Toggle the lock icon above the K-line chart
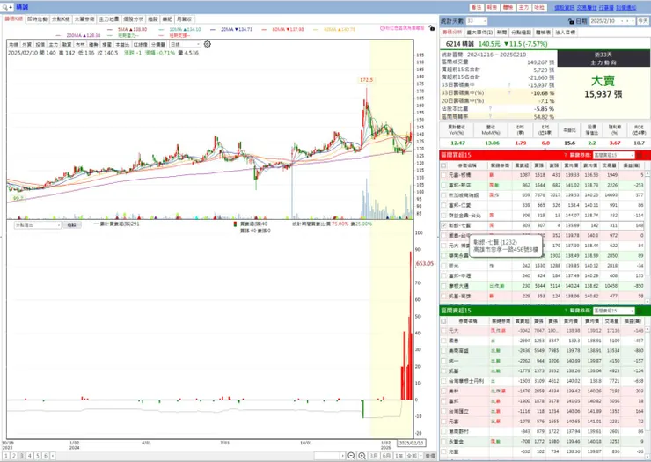The image size is (651, 462). point(432,28)
